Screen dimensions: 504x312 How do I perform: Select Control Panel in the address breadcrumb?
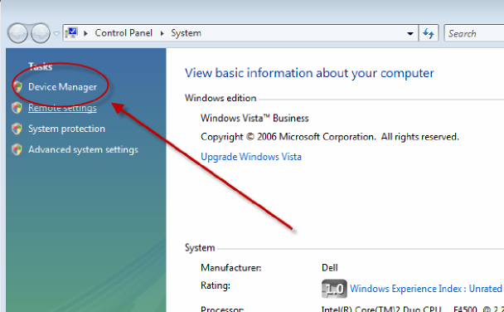pyautogui.click(x=124, y=33)
